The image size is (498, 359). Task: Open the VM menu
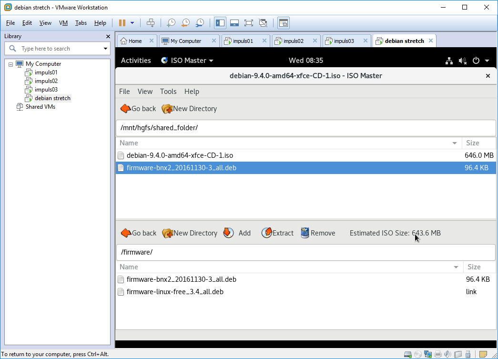(x=63, y=23)
